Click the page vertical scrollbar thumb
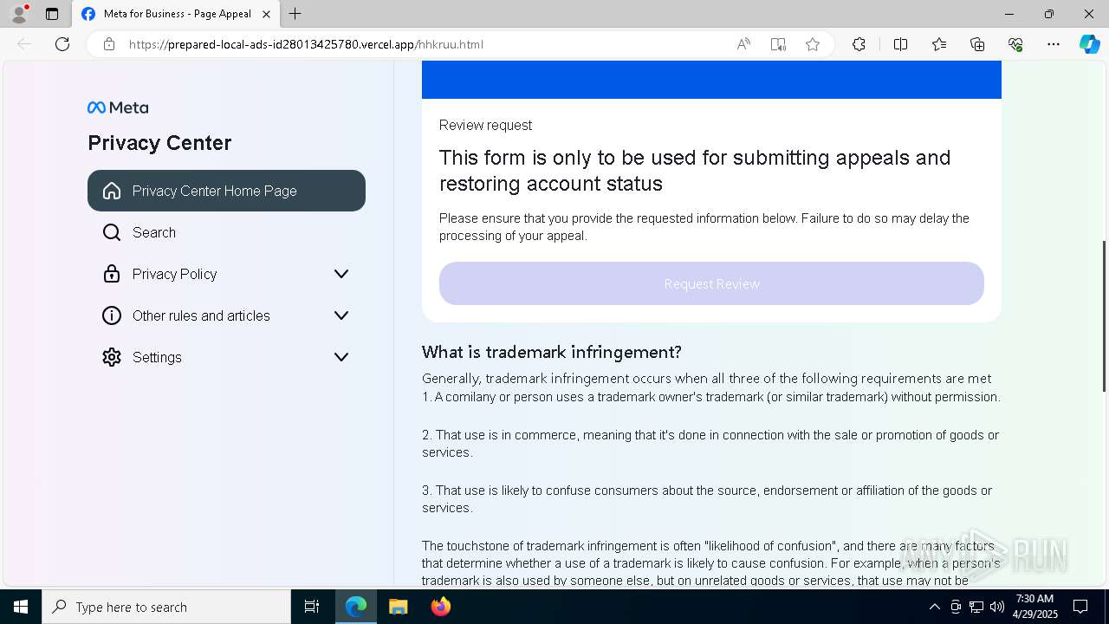Viewport: 1109px width, 624px height. click(x=1104, y=316)
